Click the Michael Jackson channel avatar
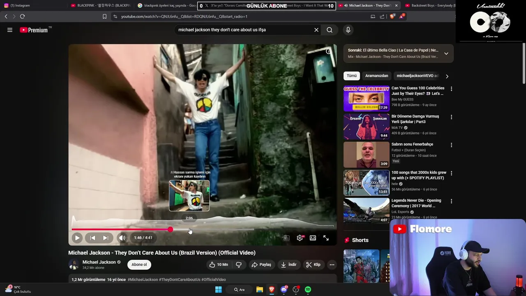The width and height of the screenshot is (526, 296). click(x=74, y=265)
